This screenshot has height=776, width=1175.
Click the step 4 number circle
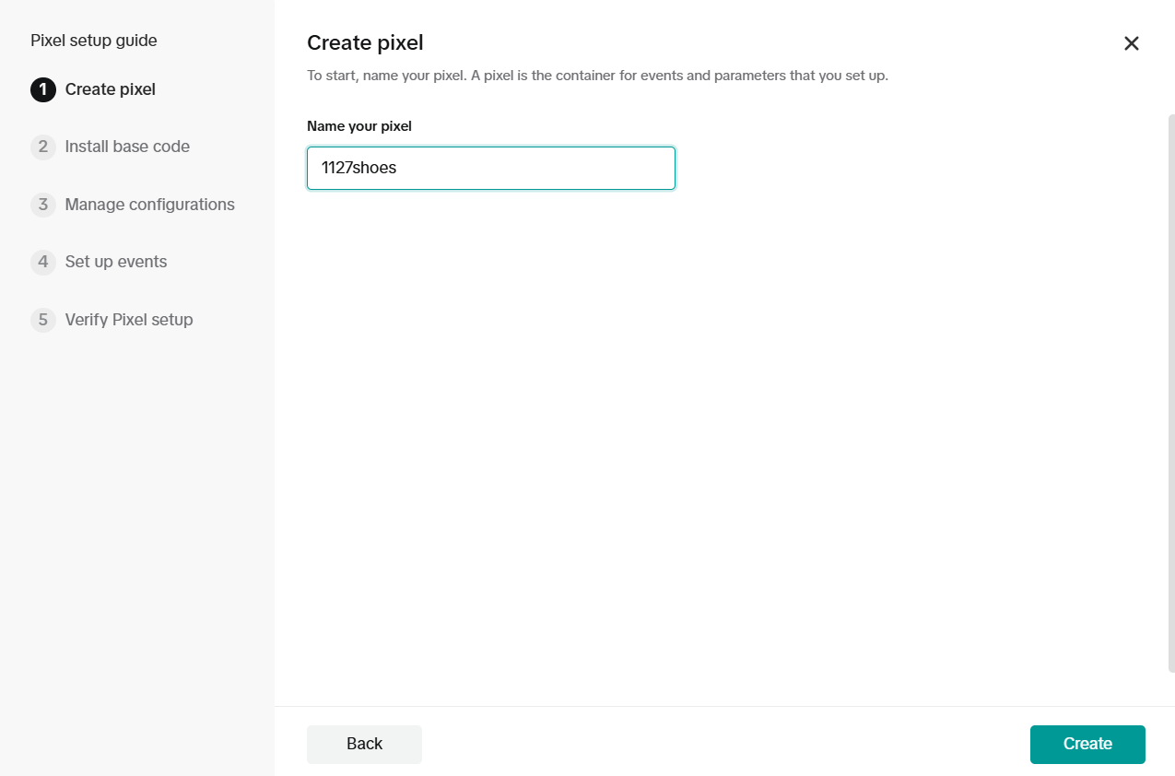coord(42,262)
